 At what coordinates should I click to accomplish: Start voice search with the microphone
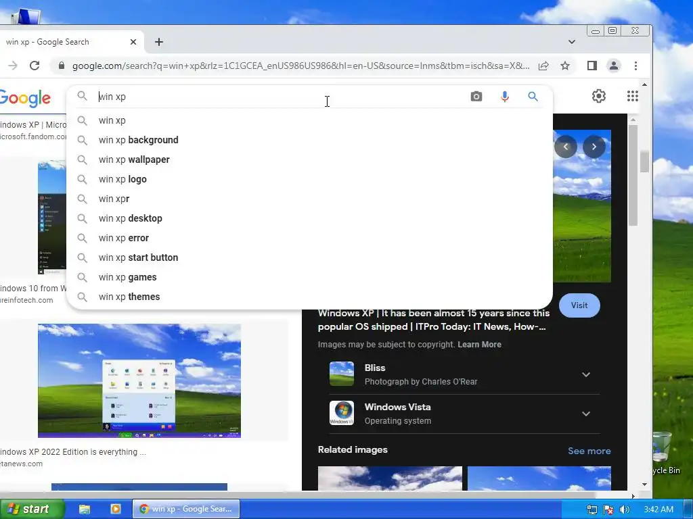(x=505, y=96)
